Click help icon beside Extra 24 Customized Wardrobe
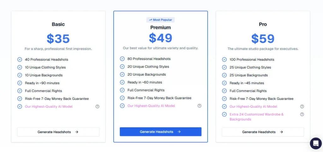Viewport: 323px width, 152px height. [x=302, y=114]
